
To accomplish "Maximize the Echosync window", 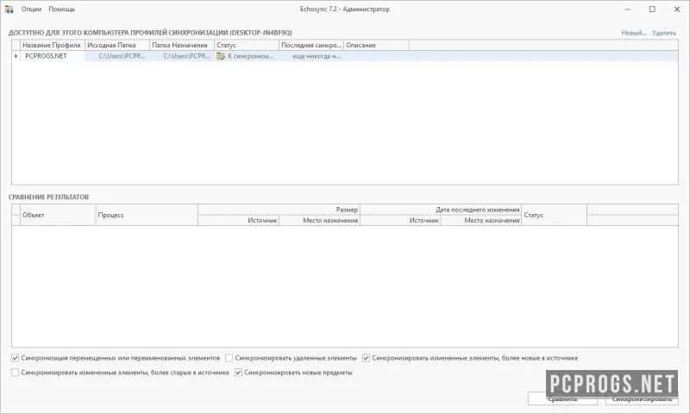I will [652, 9].
